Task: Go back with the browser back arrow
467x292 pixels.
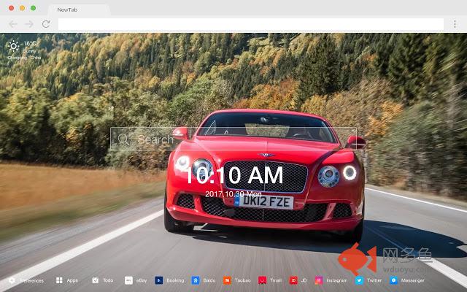Action: 13,24
